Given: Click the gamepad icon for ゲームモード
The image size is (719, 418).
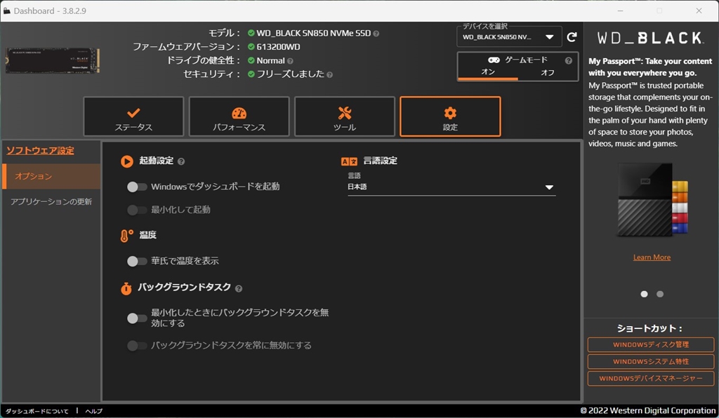Looking at the screenshot, I should (494, 60).
